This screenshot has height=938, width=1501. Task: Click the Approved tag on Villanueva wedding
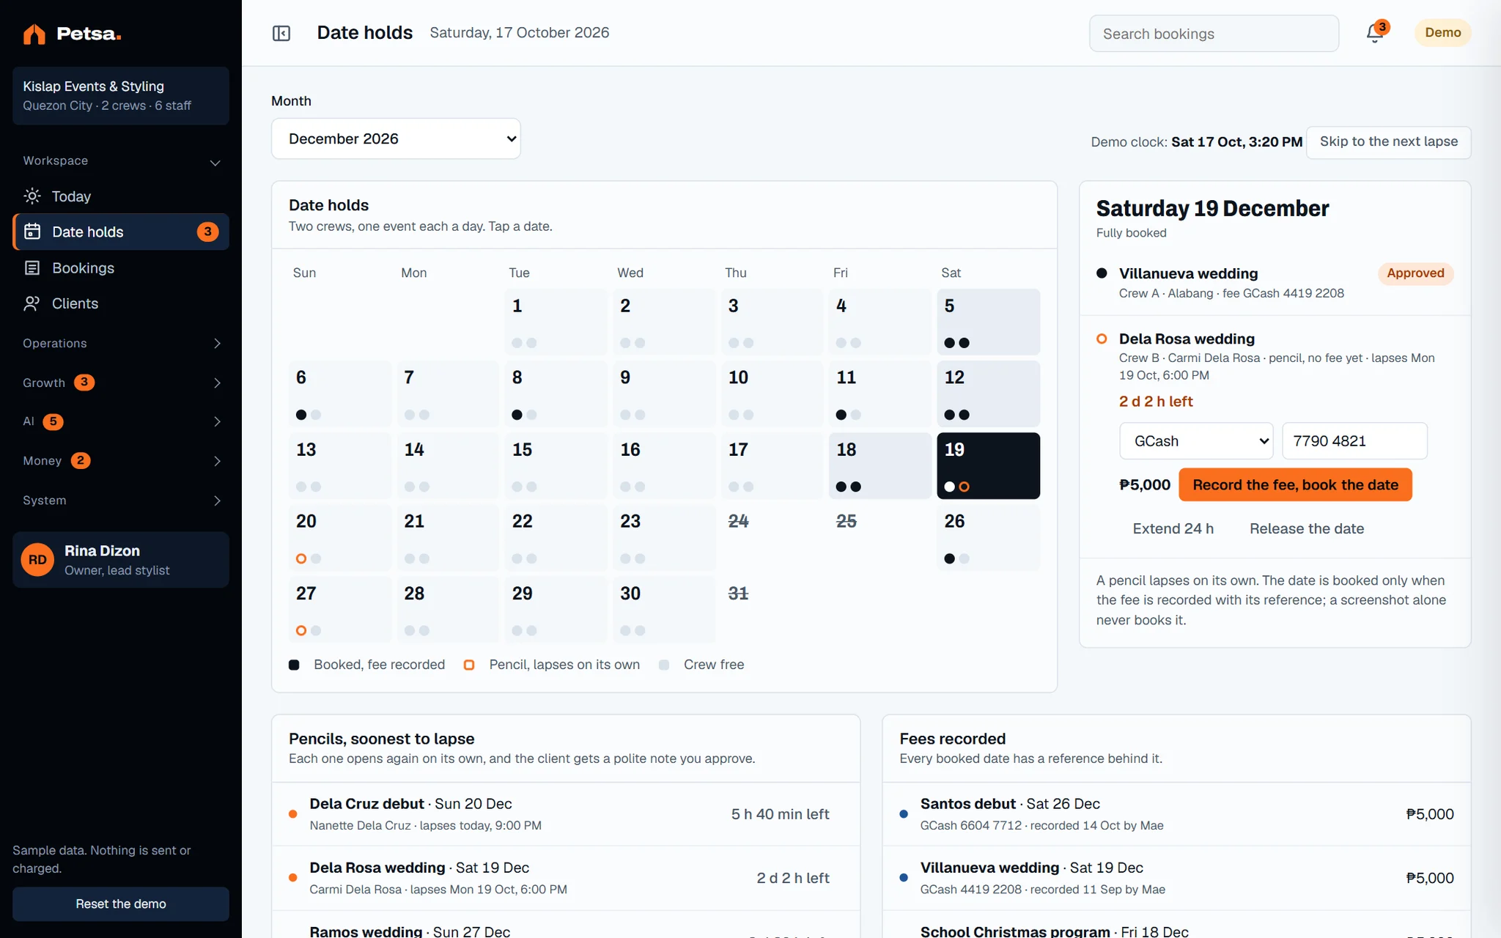click(1415, 273)
